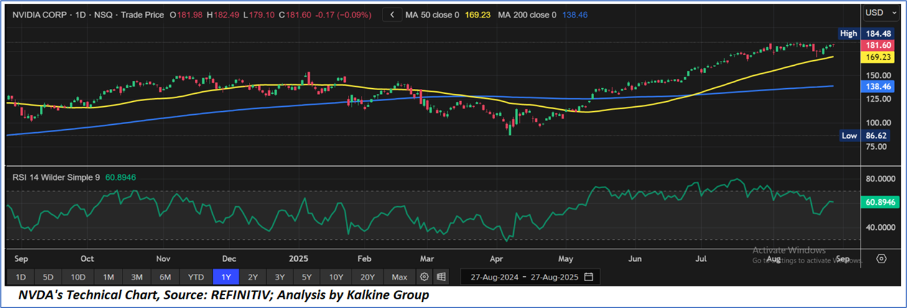Click the RSI 14 Wilder Simple label

pos(57,178)
